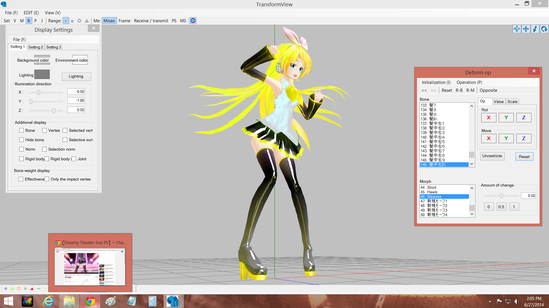Switch to the Setting 3 tab
Viewport: 549px width, 308px height.
(53, 47)
